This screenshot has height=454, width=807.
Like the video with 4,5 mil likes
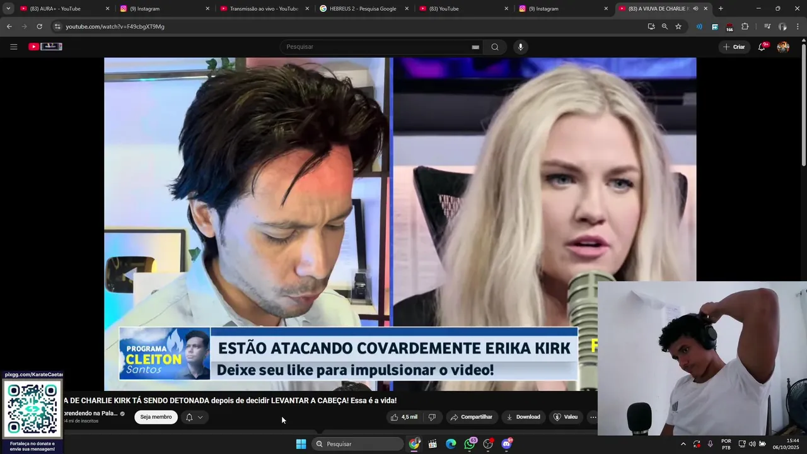[x=403, y=417]
